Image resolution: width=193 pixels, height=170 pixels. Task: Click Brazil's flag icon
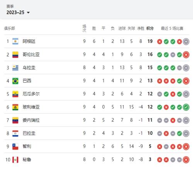point(15,81)
